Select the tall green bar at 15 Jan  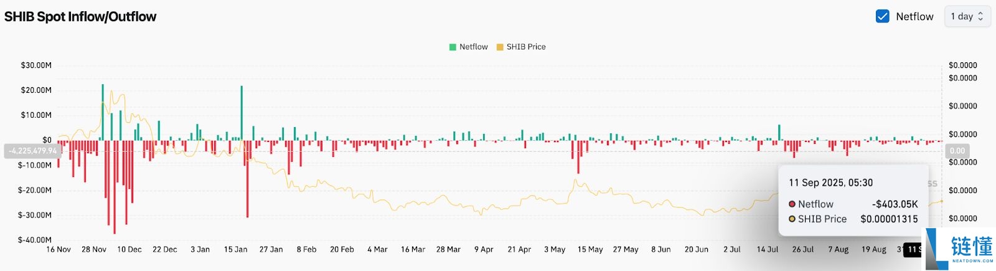point(242,113)
